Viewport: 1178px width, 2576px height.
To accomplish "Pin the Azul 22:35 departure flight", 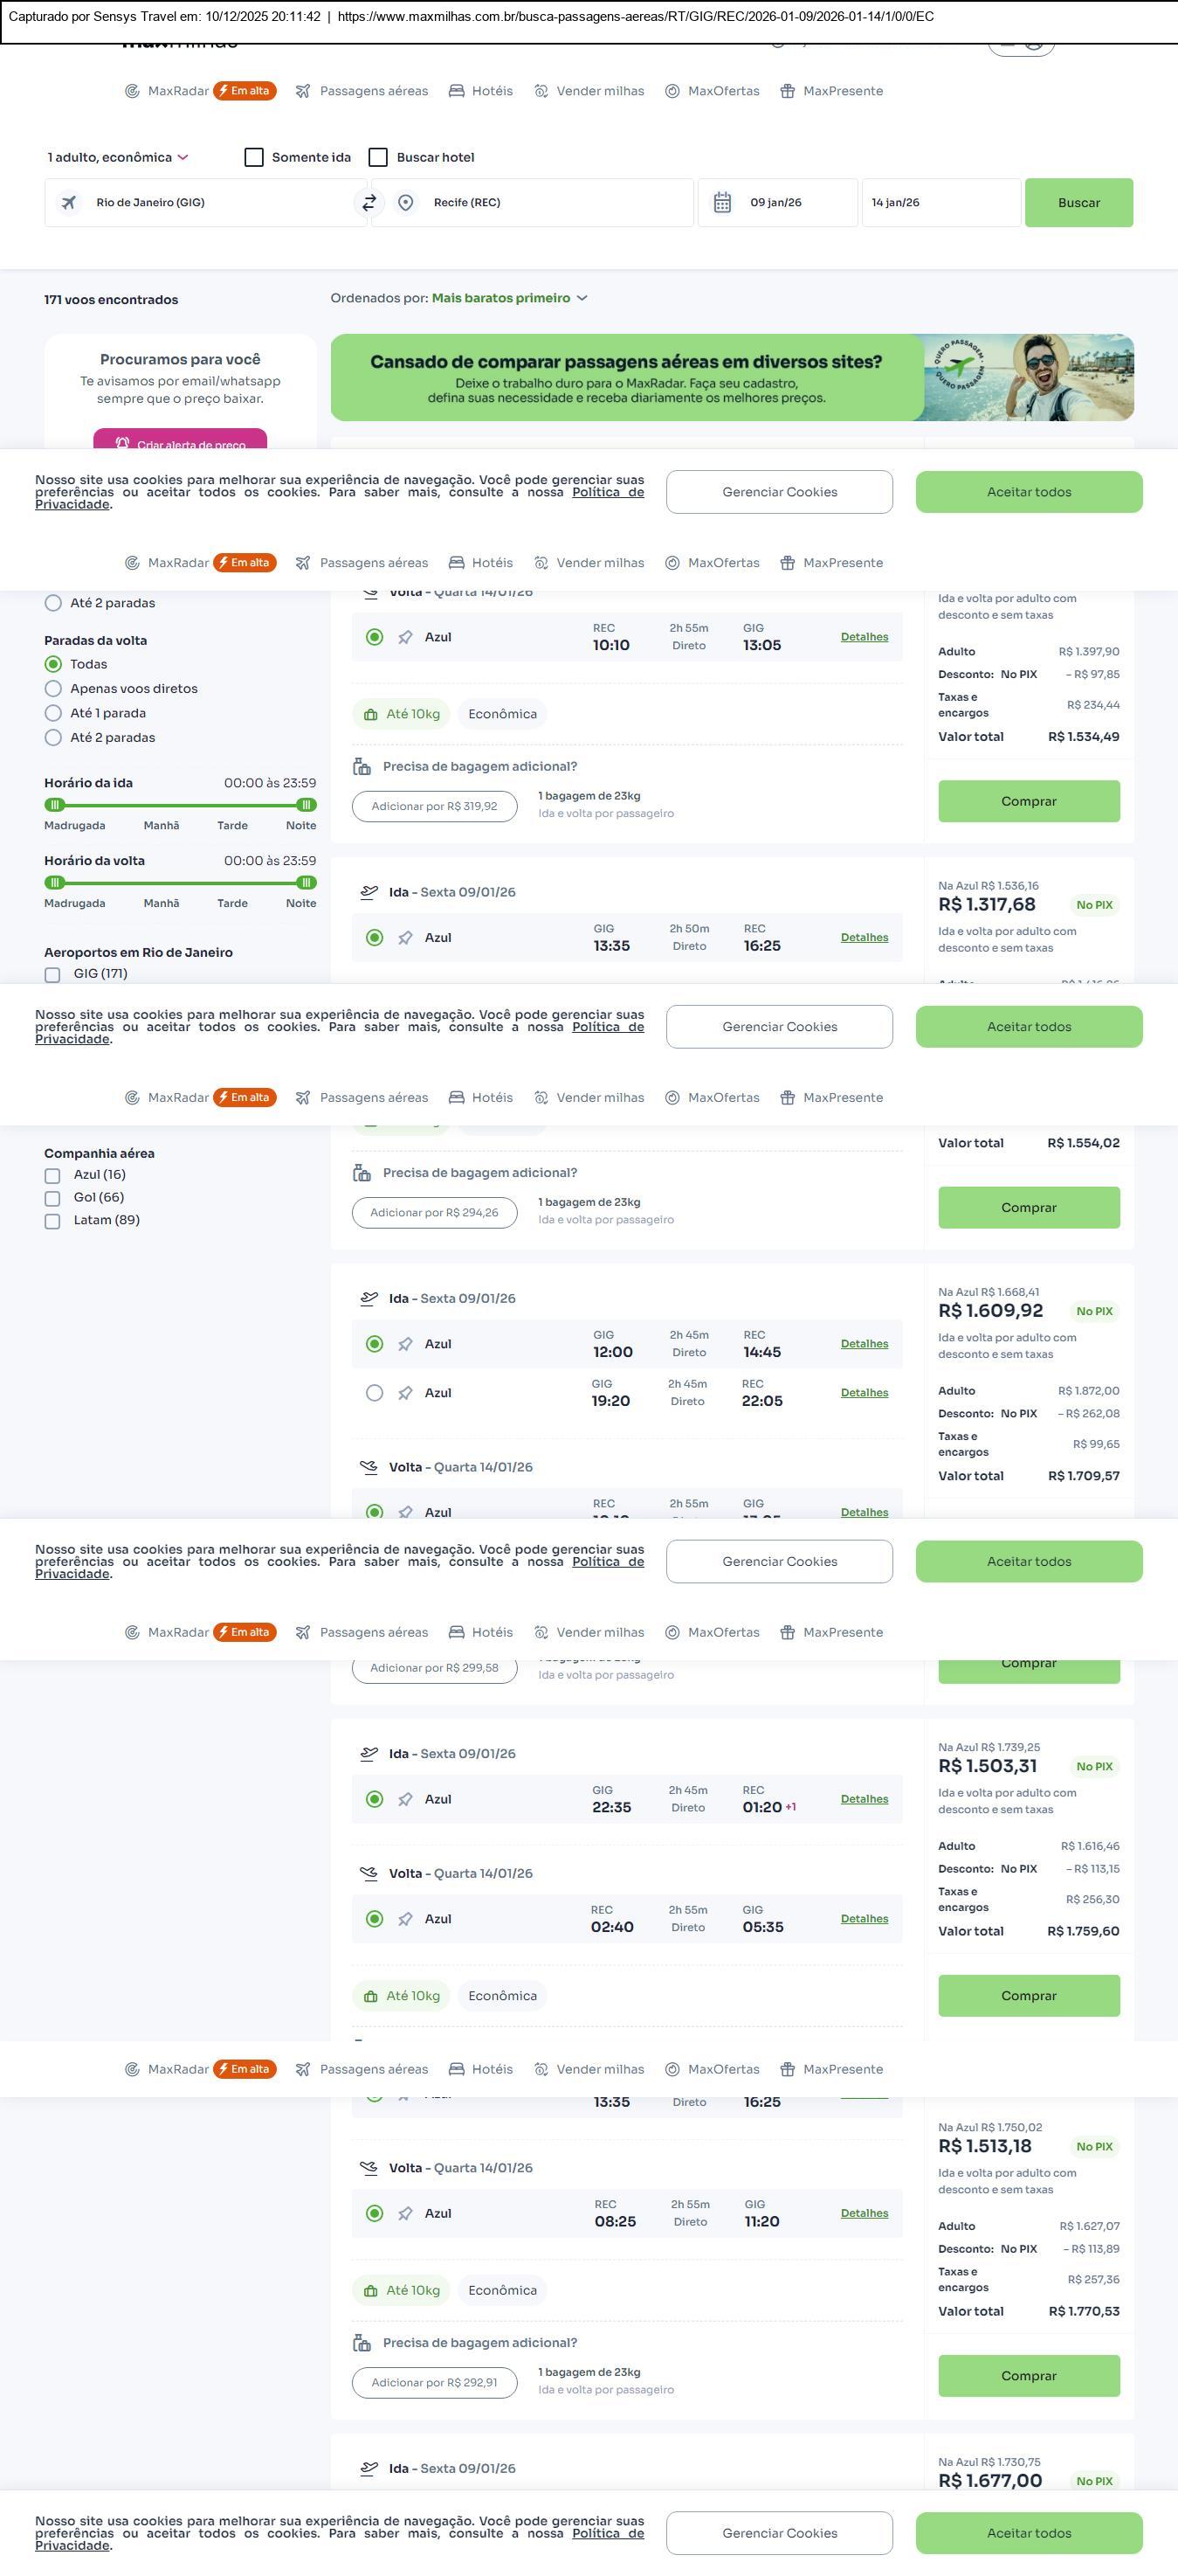I will point(406,1799).
